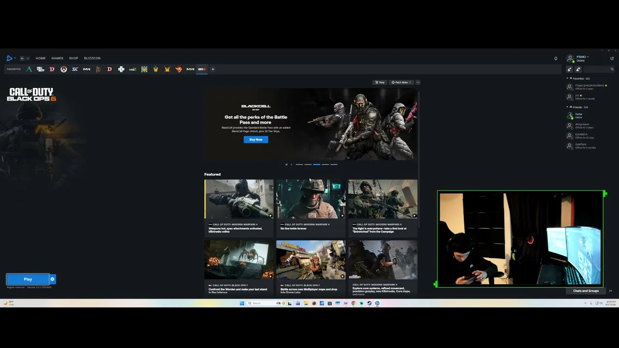This screenshot has height=348, width=619.
Task: Select the green A game icon in favorites
Action: tap(29, 70)
